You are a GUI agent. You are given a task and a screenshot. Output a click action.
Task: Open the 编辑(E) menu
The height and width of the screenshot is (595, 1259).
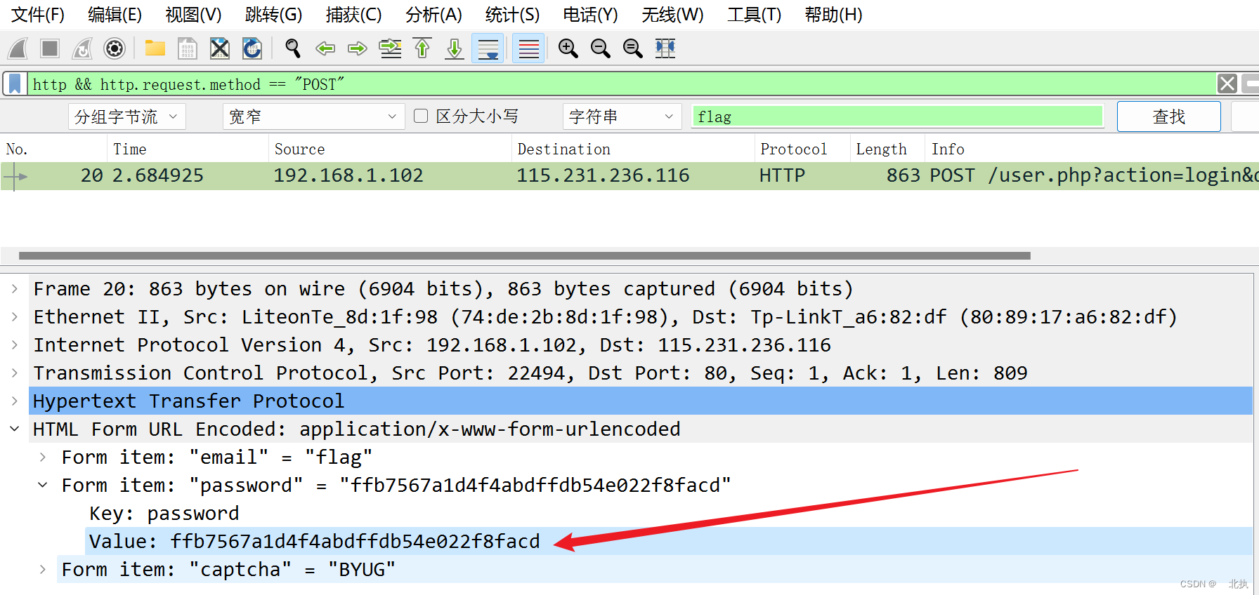pos(115,15)
